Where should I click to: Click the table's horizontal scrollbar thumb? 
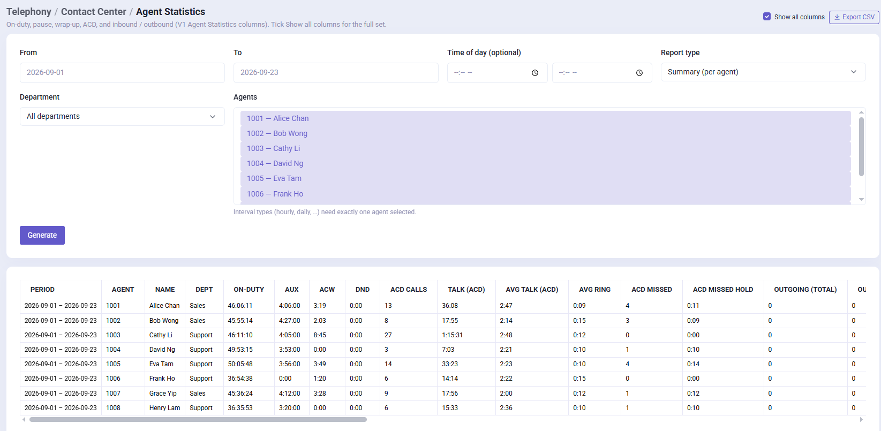point(198,420)
